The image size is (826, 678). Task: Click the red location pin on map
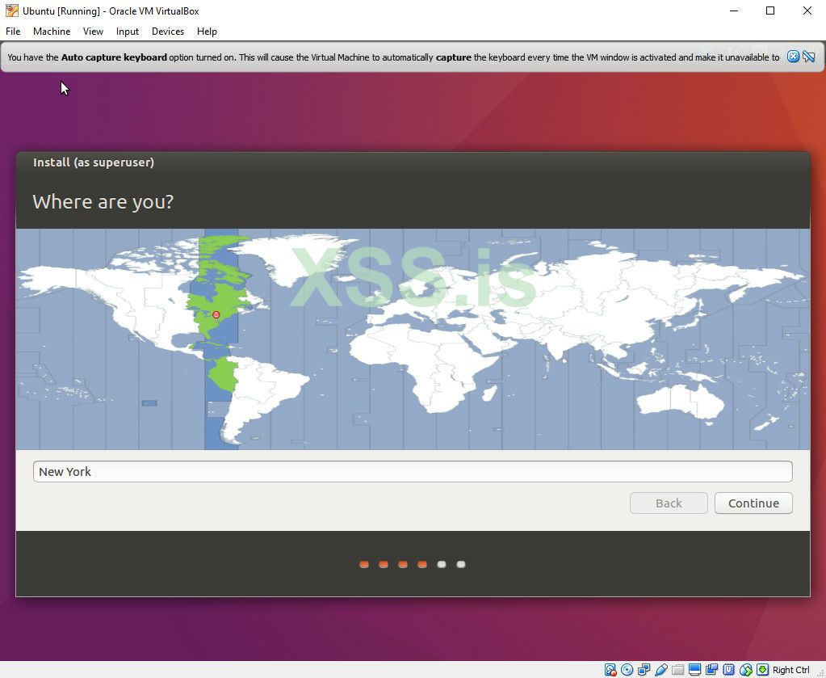216,315
